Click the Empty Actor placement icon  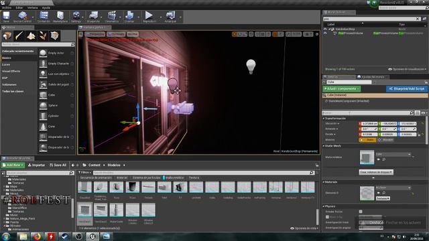[43, 53]
